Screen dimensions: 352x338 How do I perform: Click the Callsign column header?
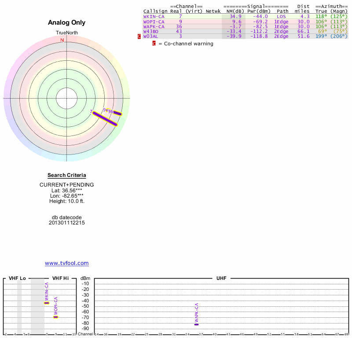[x=155, y=11]
